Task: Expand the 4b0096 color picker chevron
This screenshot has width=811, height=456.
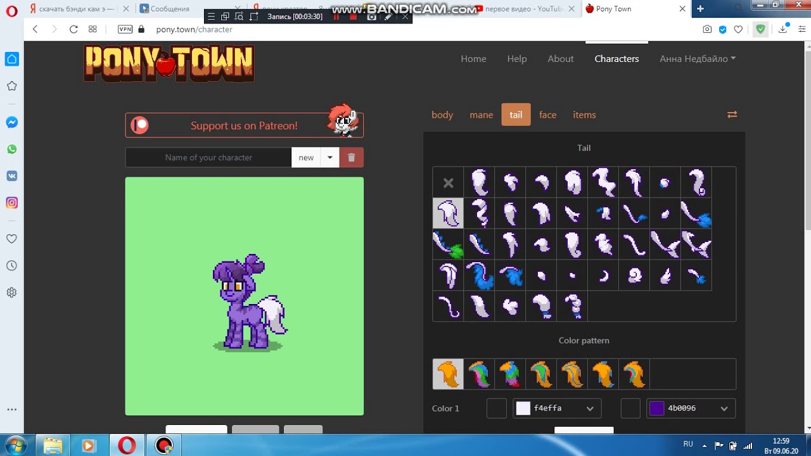Action: pos(724,408)
